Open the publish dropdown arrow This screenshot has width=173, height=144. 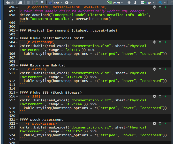pos(165,3)
